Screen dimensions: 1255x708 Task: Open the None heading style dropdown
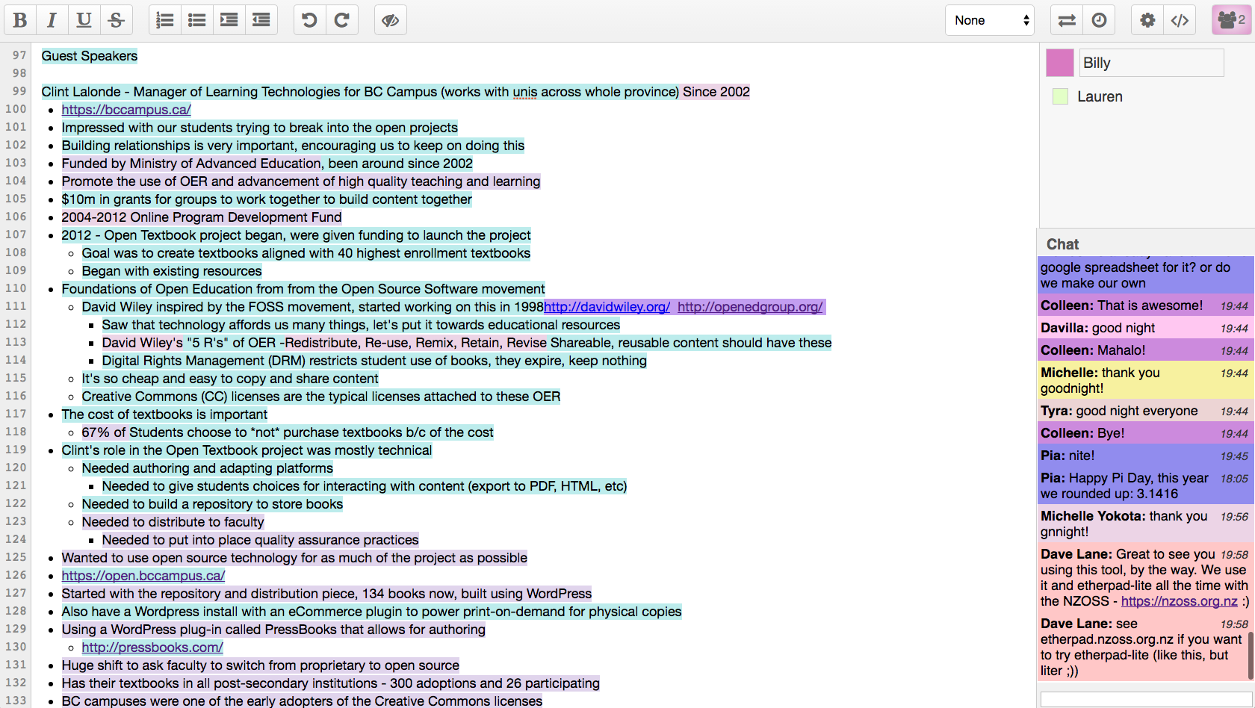tap(990, 20)
